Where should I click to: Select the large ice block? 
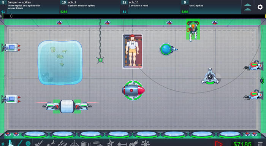(60, 62)
